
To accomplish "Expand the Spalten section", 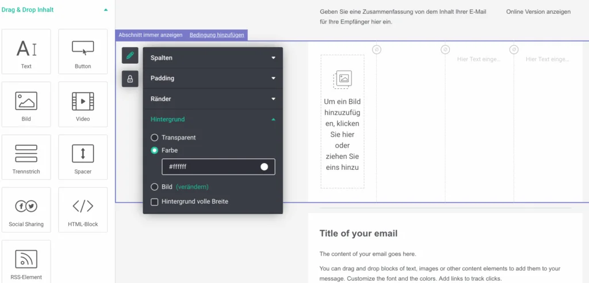I will coord(213,58).
